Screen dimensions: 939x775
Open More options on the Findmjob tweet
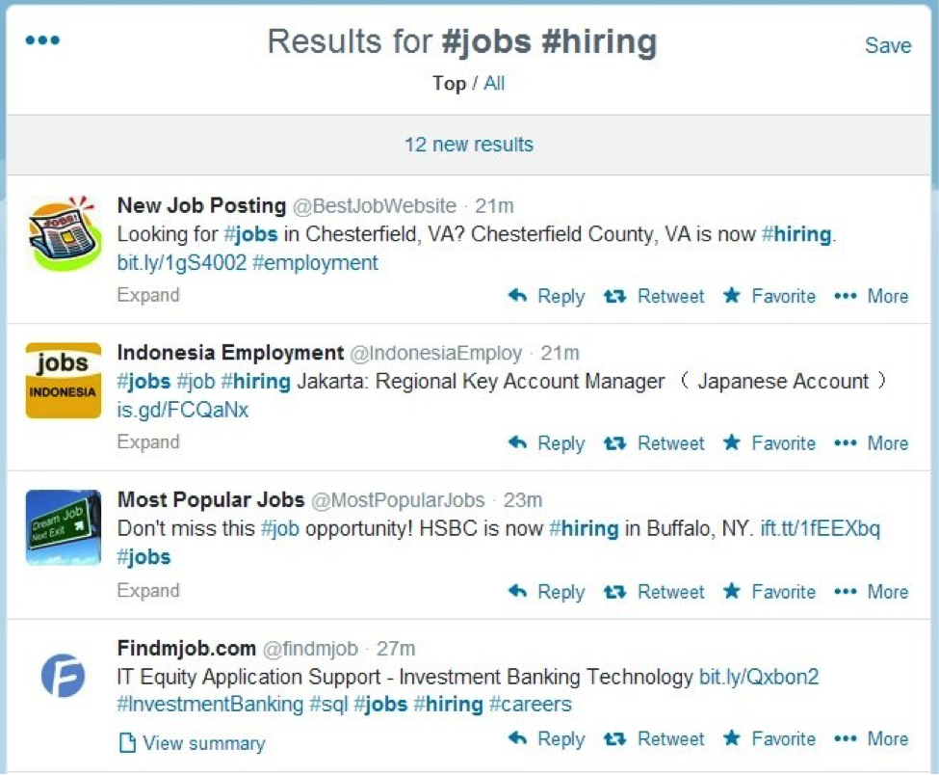coord(871,739)
